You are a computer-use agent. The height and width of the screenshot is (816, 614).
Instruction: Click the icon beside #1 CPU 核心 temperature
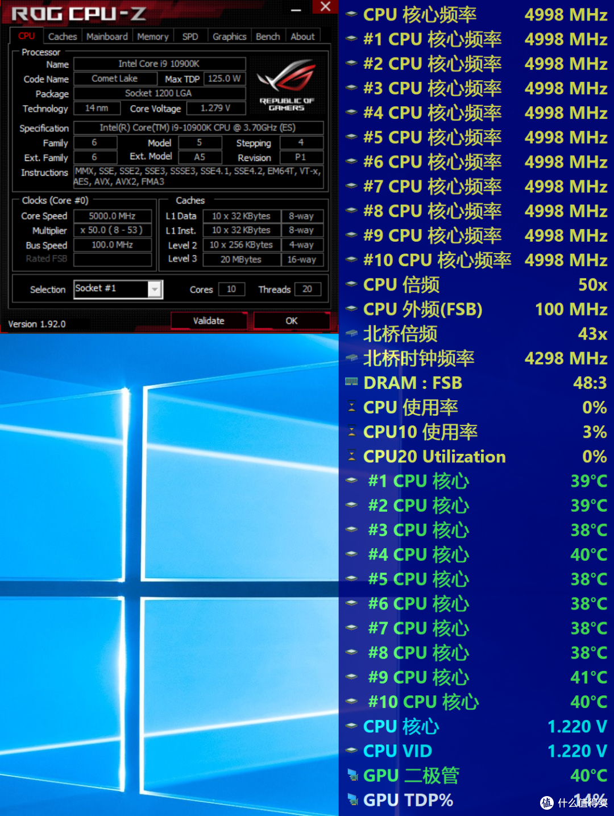[x=351, y=481]
